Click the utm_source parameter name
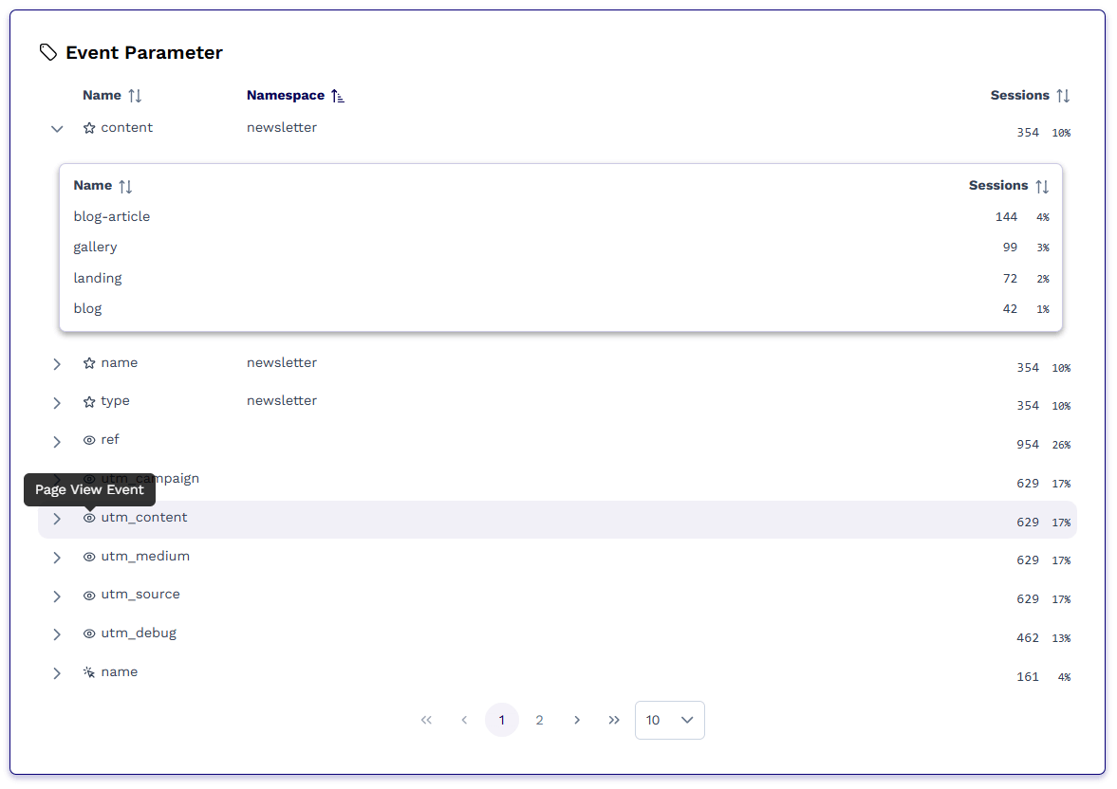Image resolution: width=1117 pixels, height=789 pixels. pos(140,595)
